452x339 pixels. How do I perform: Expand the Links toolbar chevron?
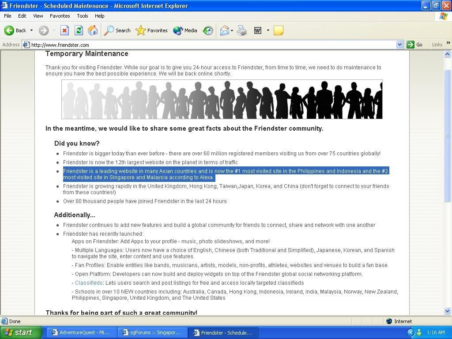click(448, 43)
